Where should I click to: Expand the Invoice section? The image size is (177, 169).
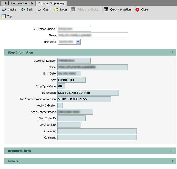(x=172, y=161)
